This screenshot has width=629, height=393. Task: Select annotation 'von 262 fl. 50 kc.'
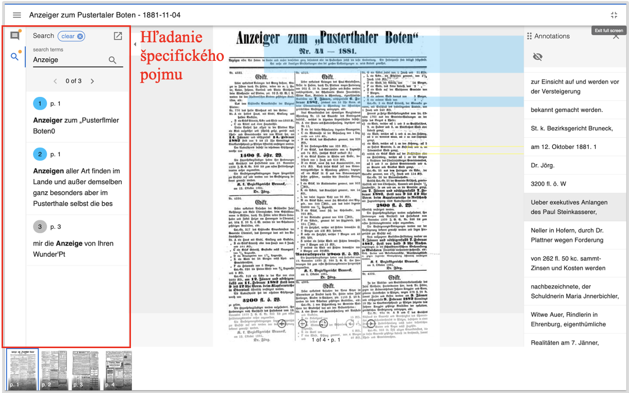pyautogui.click(x=575, y=264)
